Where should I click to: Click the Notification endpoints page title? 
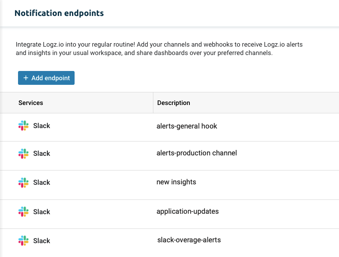pyautogui.click(x=59, y=13)
